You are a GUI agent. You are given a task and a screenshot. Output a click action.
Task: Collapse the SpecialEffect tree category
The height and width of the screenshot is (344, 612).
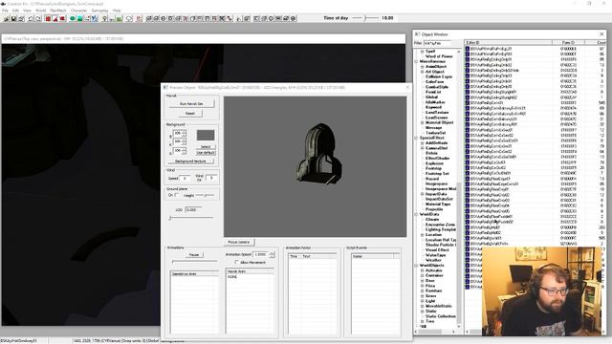[x=417, y=138]
